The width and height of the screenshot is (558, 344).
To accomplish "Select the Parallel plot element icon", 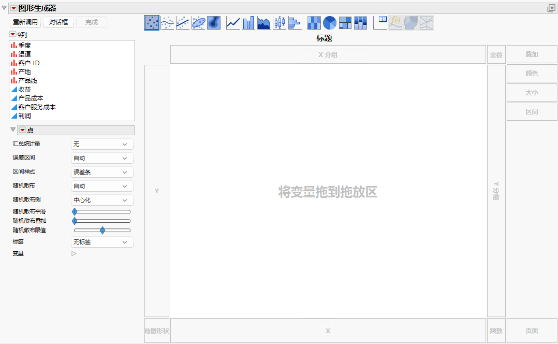I will coord(427,23).
